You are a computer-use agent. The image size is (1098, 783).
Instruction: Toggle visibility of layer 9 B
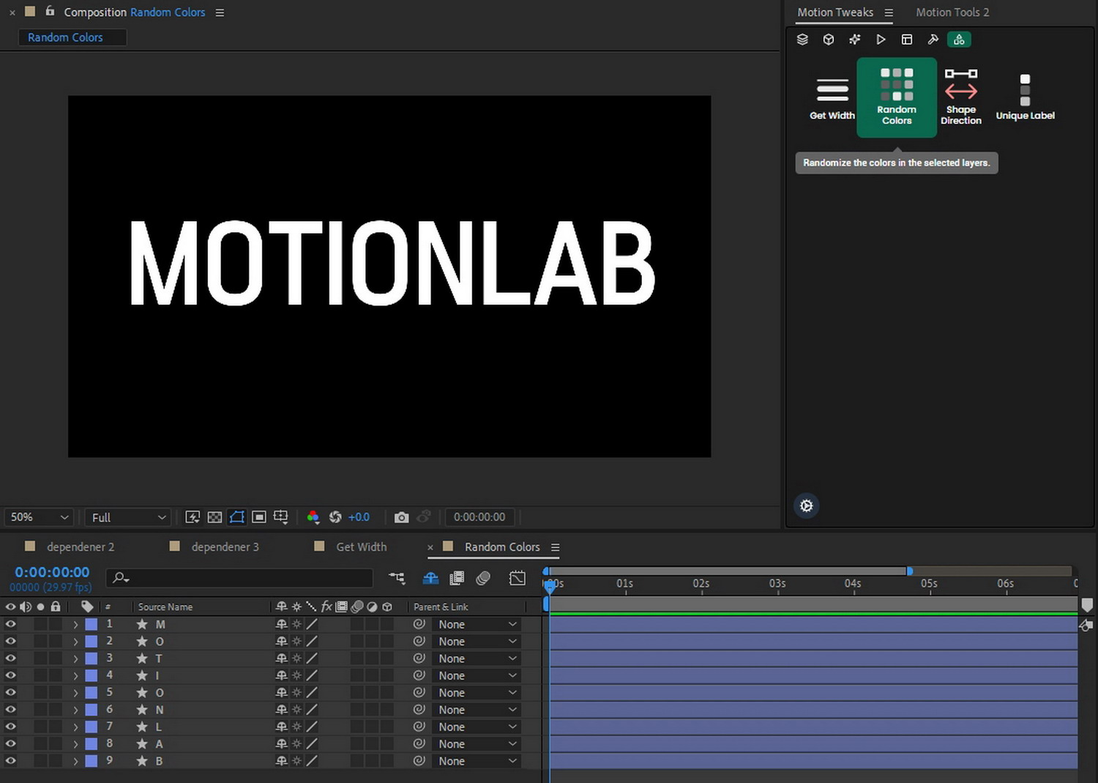[x=10, y=761]
